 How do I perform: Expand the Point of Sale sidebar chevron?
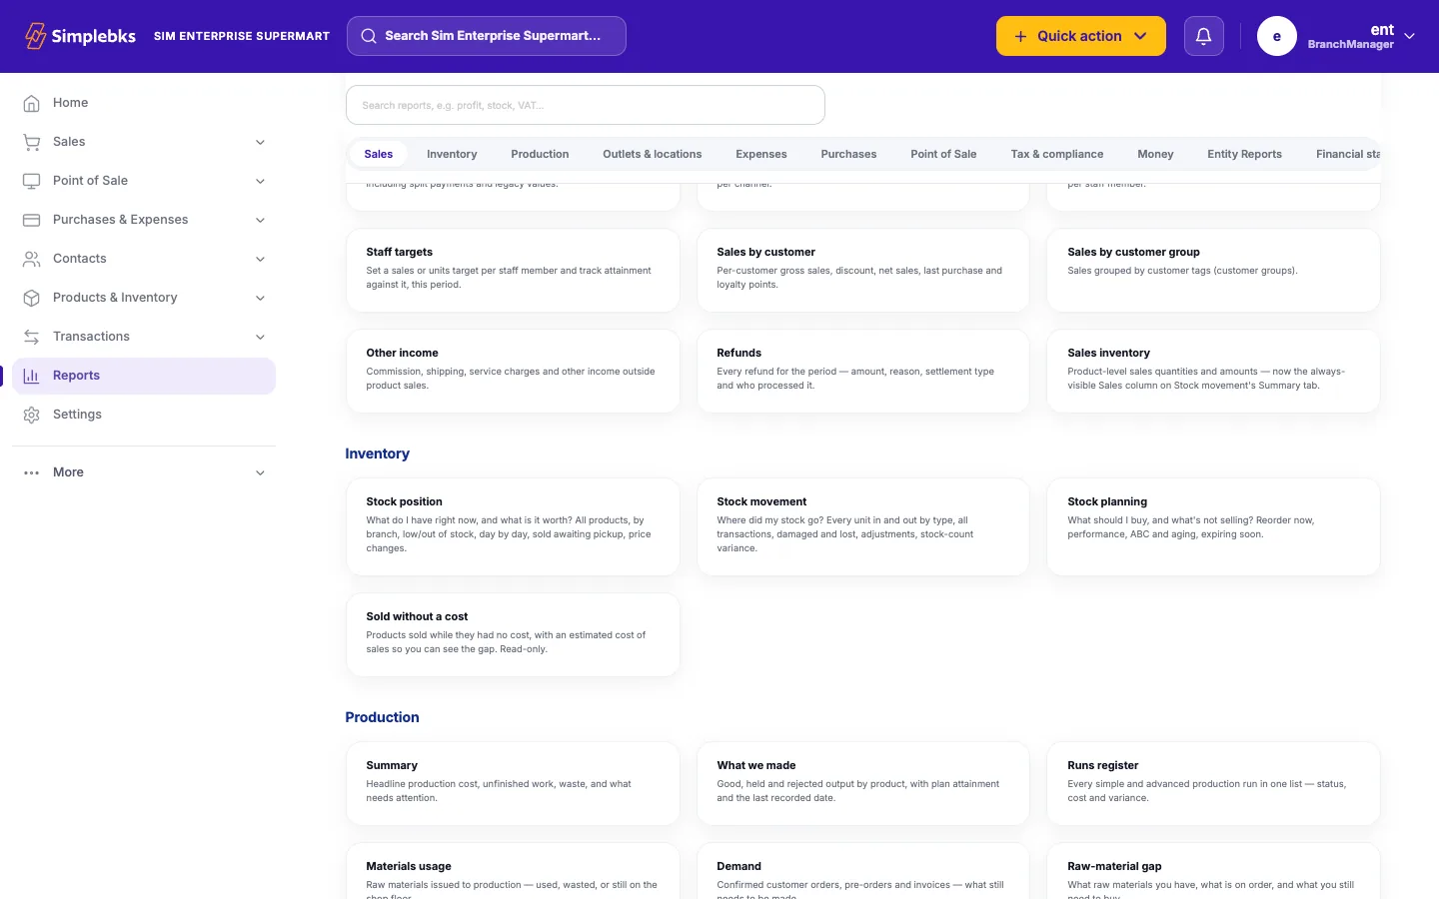point(260,181)
